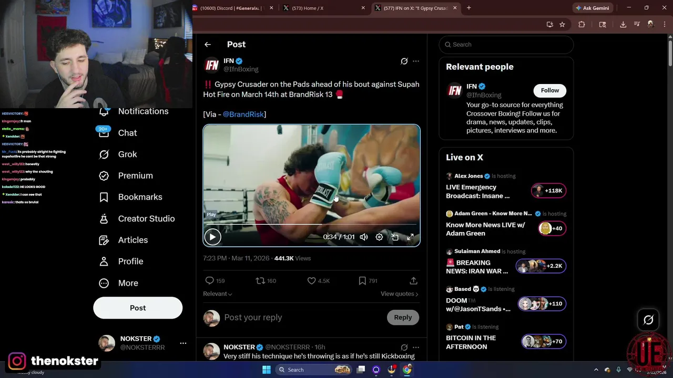Click the X search field
The image size is (673, 378).
506,45
